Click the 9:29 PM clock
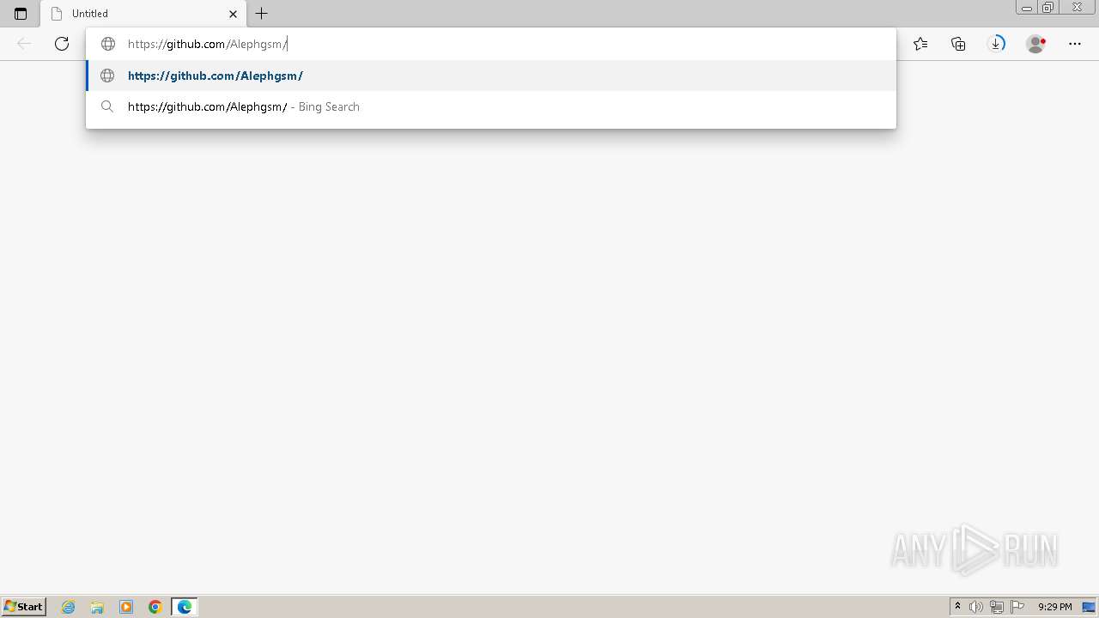The width and height of the screenshot is (1099, 618). (x=1054, y=607)
